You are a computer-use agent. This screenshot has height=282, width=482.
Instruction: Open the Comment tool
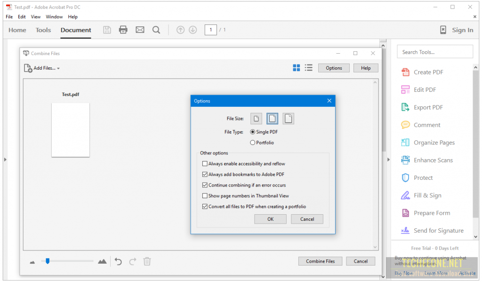pos(421,125)
